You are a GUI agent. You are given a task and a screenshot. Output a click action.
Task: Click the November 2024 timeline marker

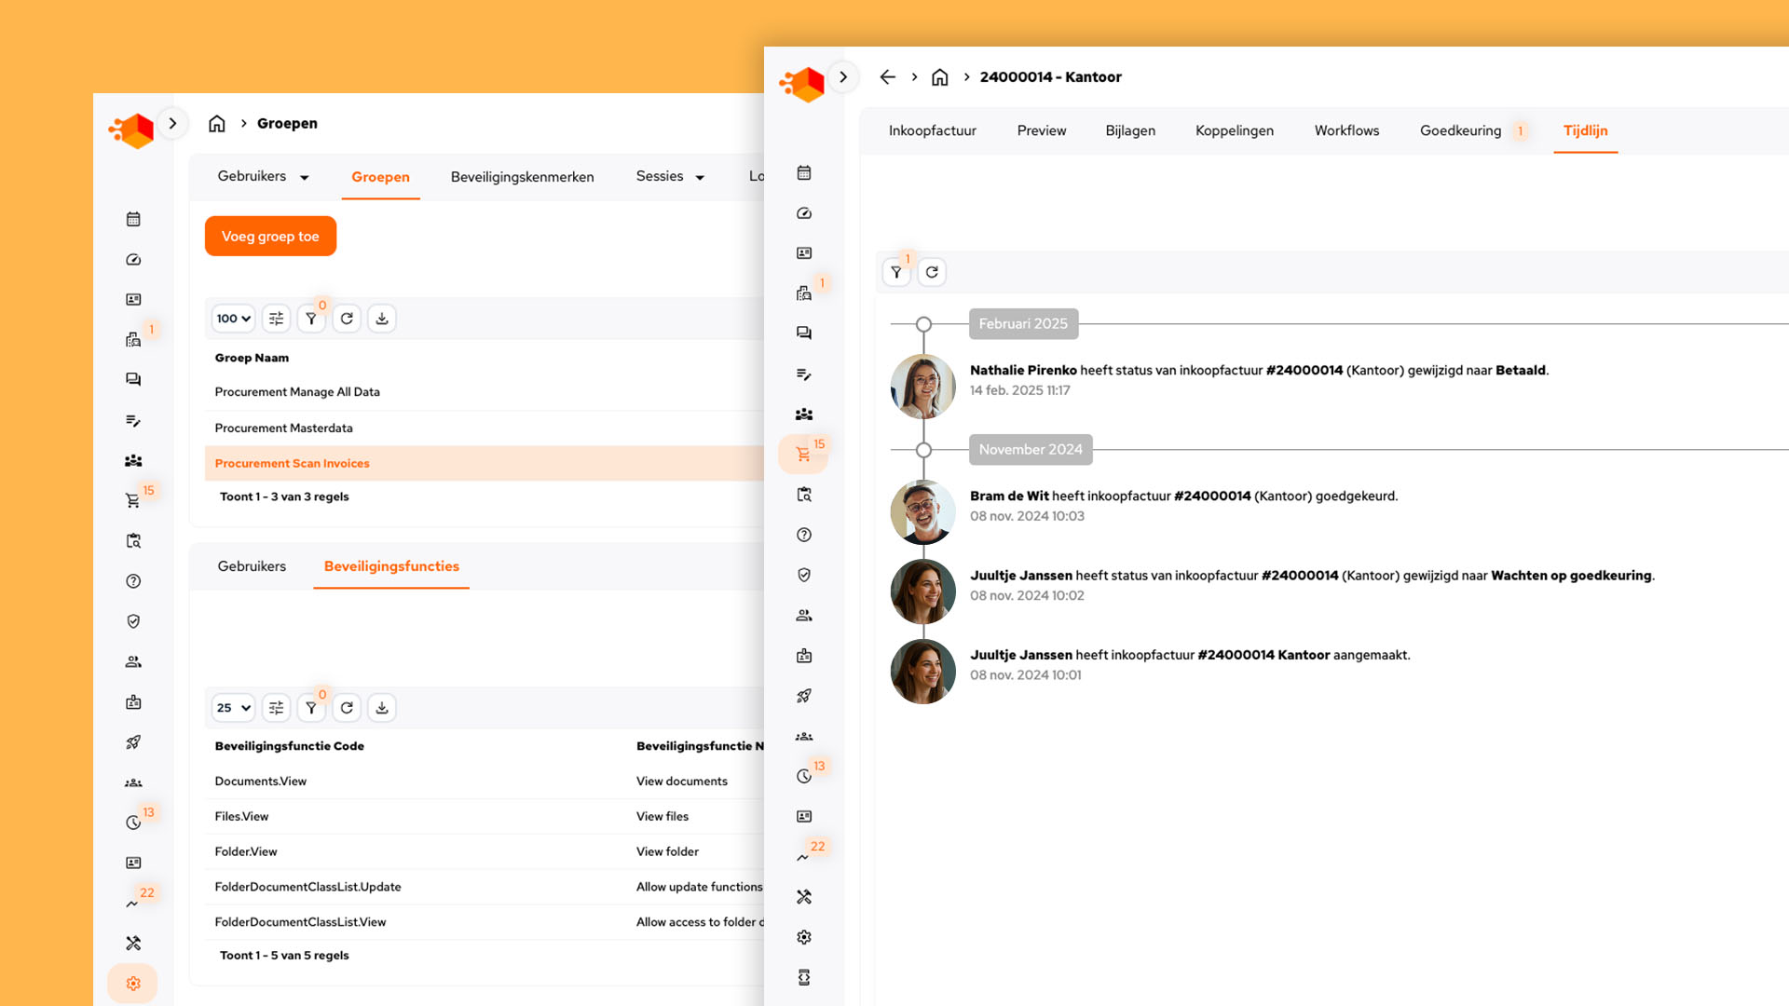point(1030,450)
